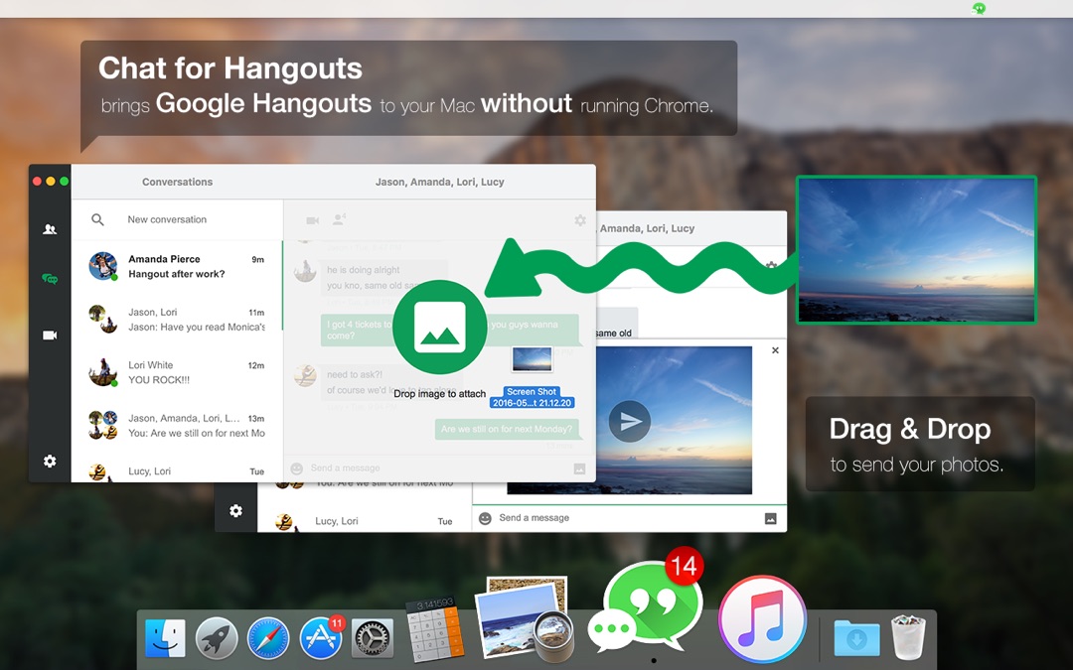Open settings gear in front window sidebar
Image resolution: width=1073 pixels, height=670 pixels.
(x=50, y=461)
